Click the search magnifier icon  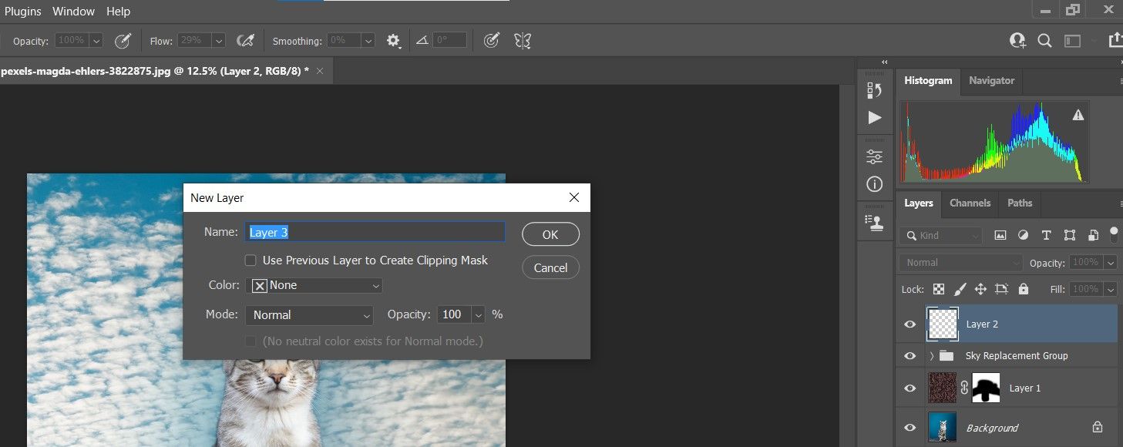(x=1044, y=41)
